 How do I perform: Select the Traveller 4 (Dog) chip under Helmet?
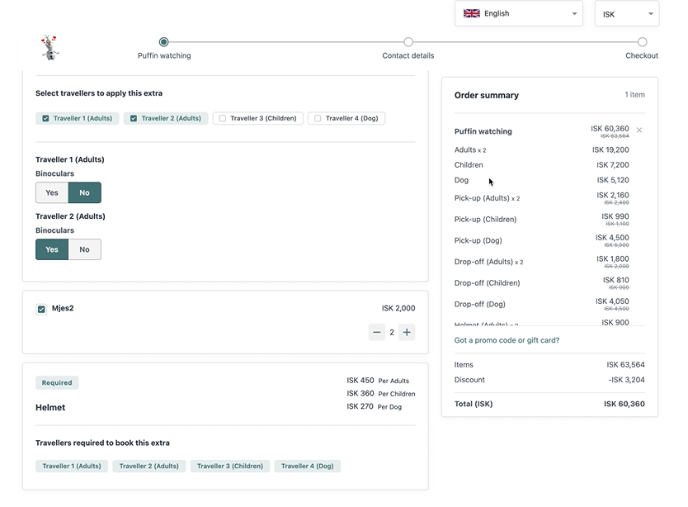(307, 466)
